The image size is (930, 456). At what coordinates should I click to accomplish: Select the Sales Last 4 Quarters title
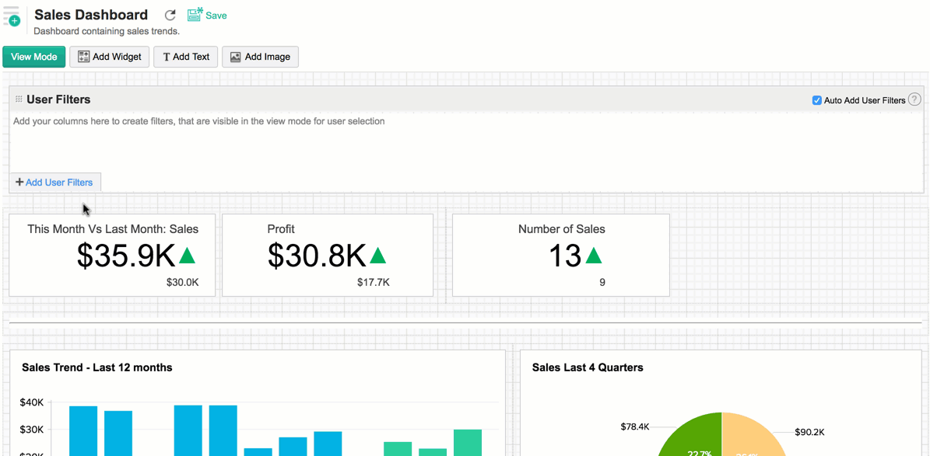tap(588, 367)
